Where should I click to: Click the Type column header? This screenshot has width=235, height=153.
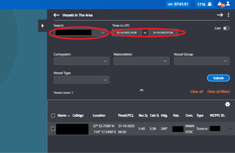pos(200,115)
